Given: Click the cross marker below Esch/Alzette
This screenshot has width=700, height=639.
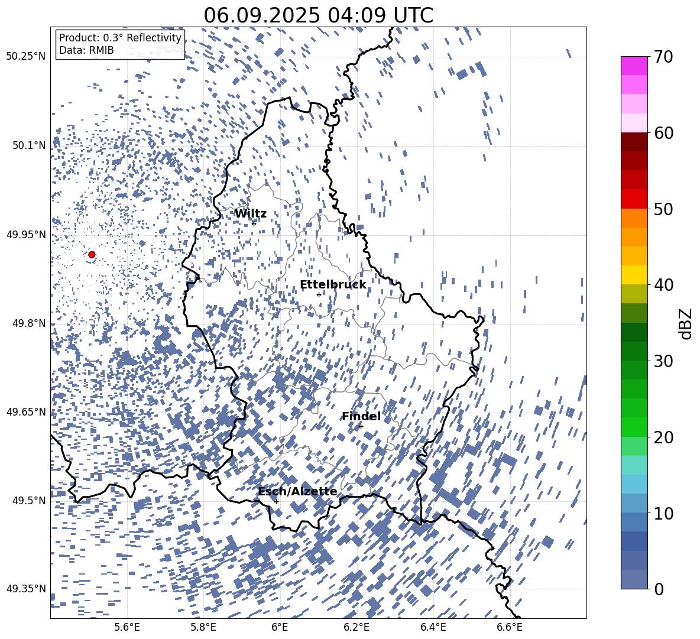Looking at the screenshot, I should [x=276, y=501].
